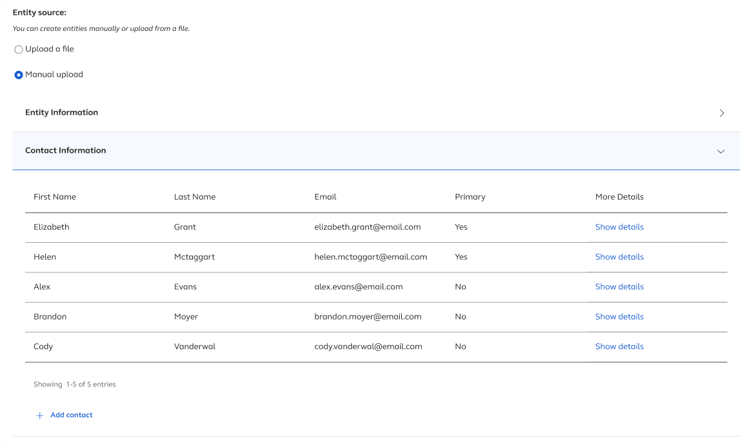756x447 pixels.
Task: Click the plus icon beside Add contact
Action: [40, 415]
